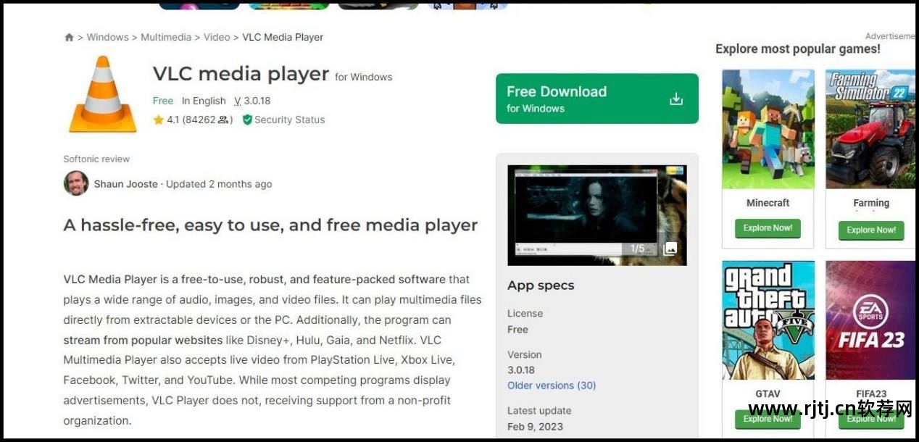
Task: Open the VLC screenshot preview thumbnail
Action: click(x=597, y=215)
